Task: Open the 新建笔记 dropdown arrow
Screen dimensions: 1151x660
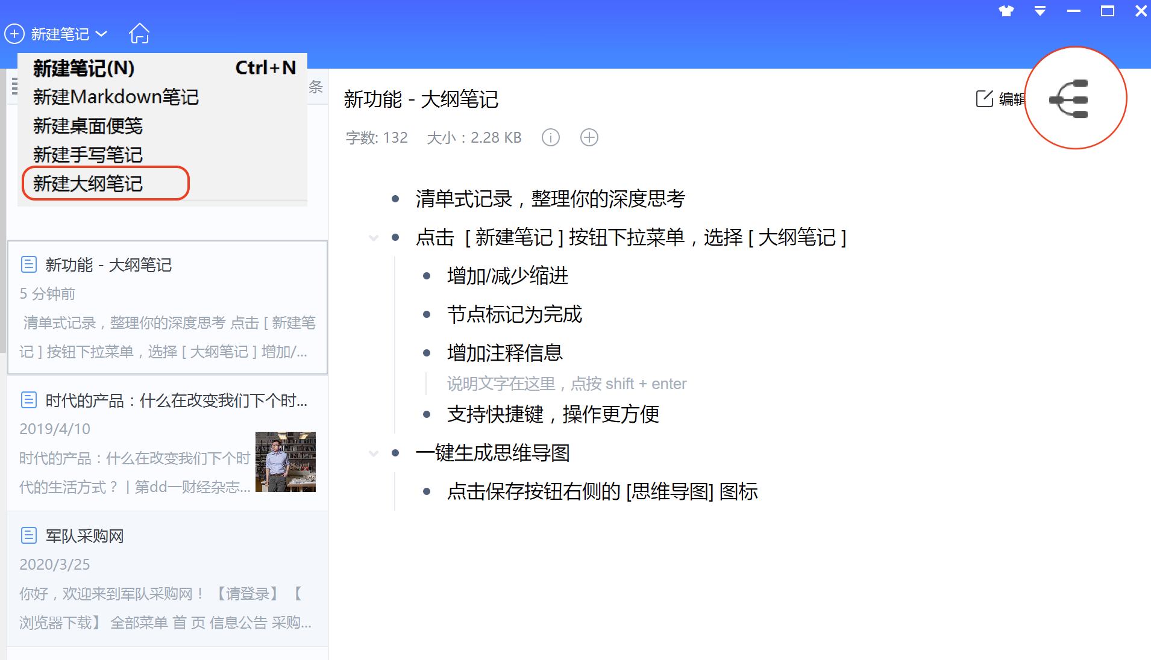Action: tap(101, 34)
